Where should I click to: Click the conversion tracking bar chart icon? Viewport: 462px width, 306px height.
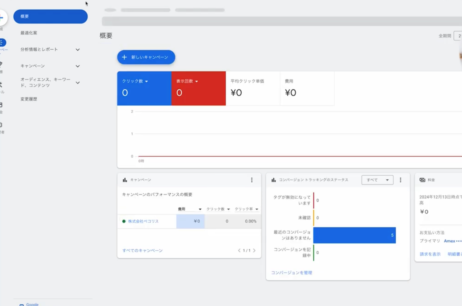pos(274,180)
